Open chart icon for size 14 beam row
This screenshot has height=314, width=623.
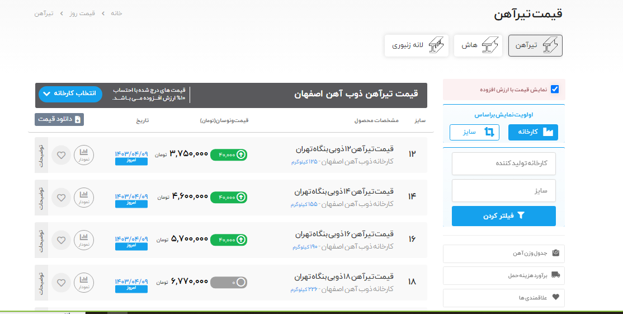pyautogui.click(x=84, y=198)
